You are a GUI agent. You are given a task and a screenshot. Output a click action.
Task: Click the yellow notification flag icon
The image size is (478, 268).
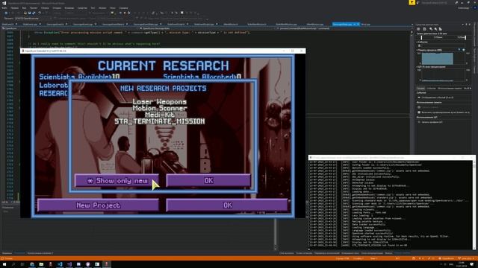coord(412,2)
